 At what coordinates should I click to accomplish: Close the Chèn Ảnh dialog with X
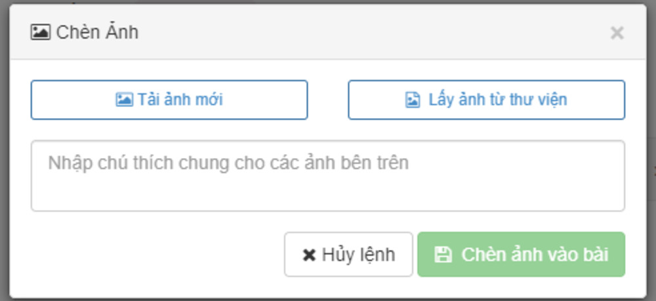coord(617,33)
